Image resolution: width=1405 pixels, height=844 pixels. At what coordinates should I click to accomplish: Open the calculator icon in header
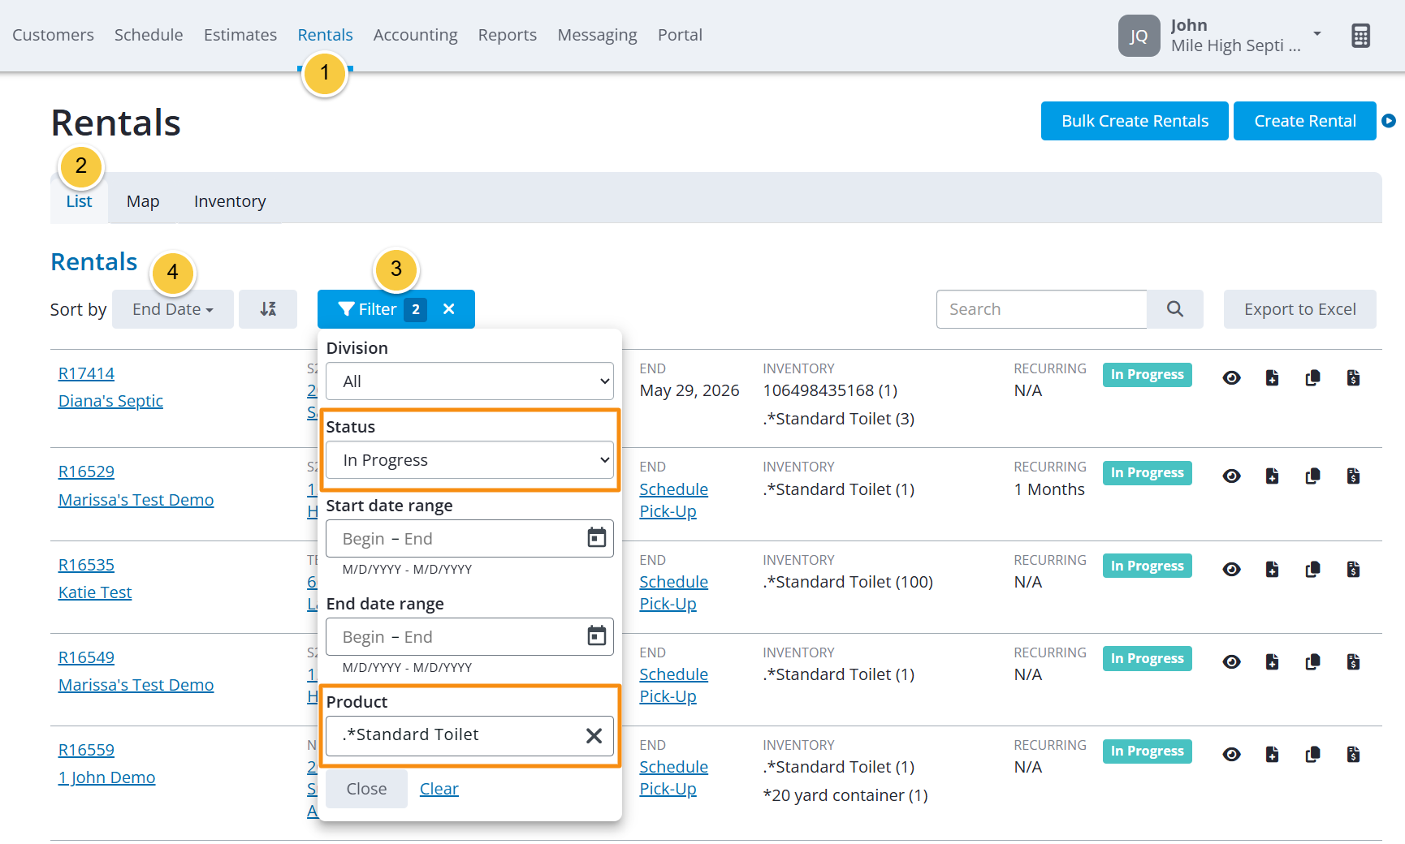point(1360,36)
